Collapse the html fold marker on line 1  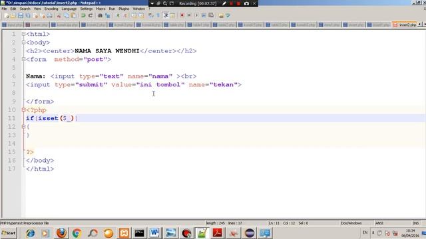point(23,34)
